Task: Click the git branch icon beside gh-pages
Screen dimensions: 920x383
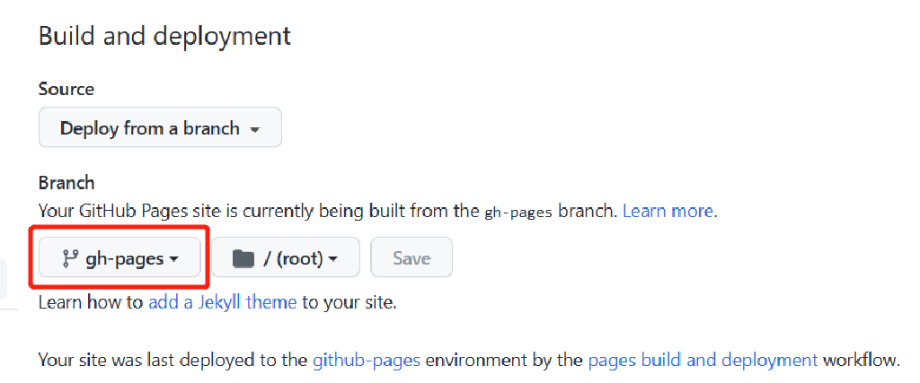Action: point(70,258)
